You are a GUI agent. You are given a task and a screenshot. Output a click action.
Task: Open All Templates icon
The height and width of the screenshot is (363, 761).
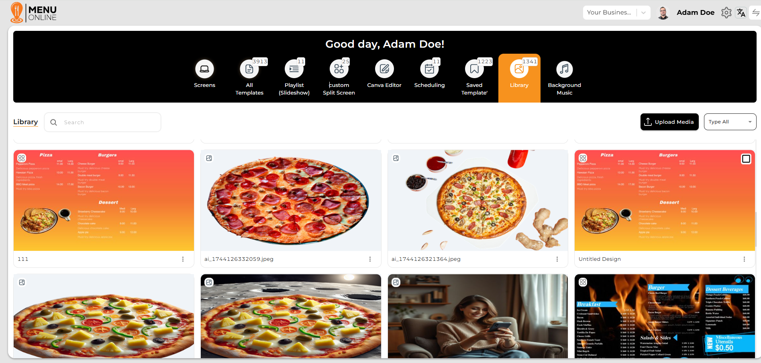[x=249, y=69]
